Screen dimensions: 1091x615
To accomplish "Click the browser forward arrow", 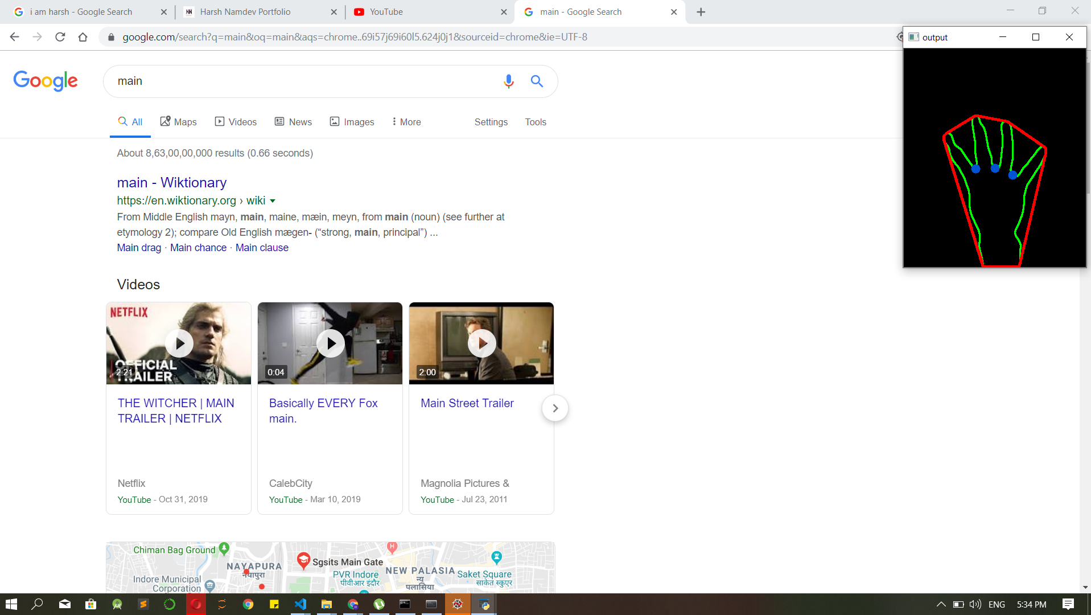I will (38, 37).
